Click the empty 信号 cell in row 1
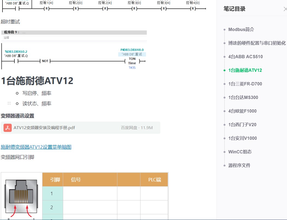Image resolution: width=287 pixels, height=220 pixels. (x=90, y=194)
